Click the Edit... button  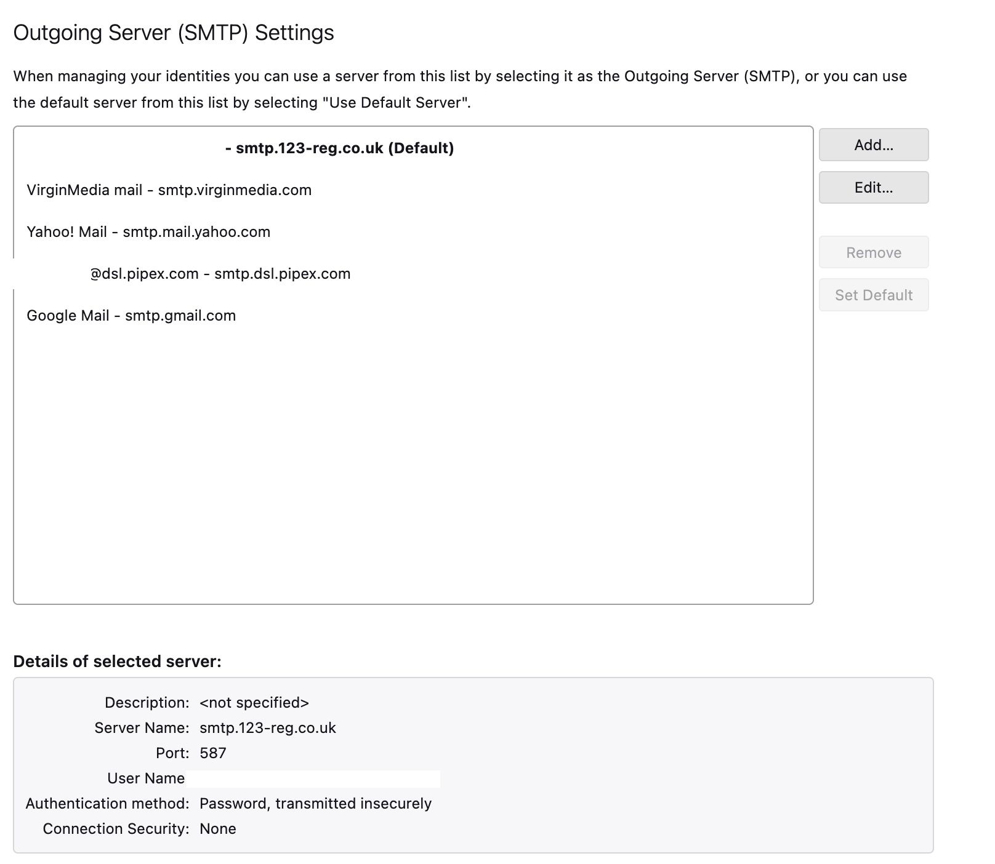click(x=873, y=188)
